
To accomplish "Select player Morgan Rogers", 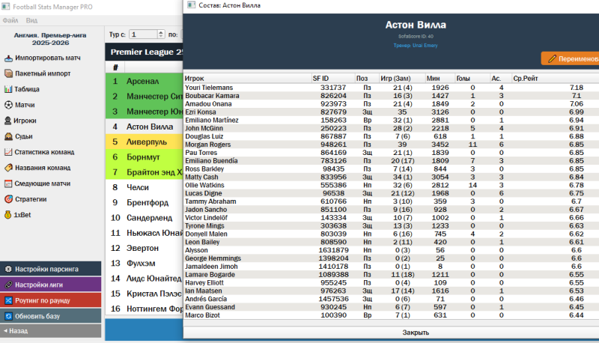I will pos(391,145).
